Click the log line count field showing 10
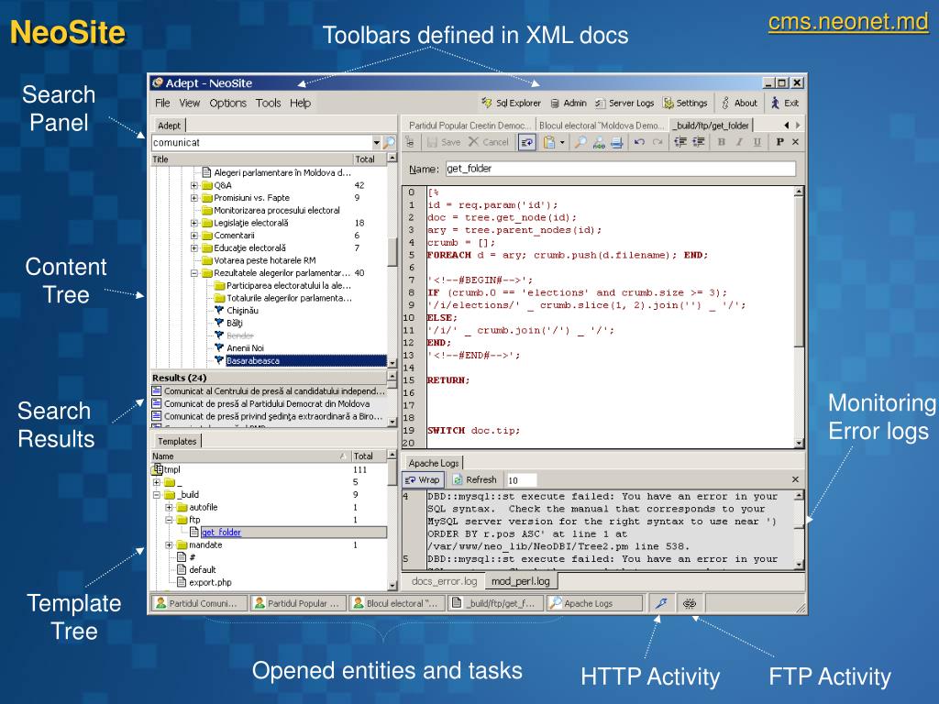Screen dimensions: 939x704 [x=521, y=479]
